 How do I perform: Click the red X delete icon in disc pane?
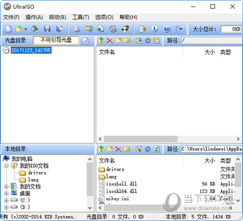(110, 41)
